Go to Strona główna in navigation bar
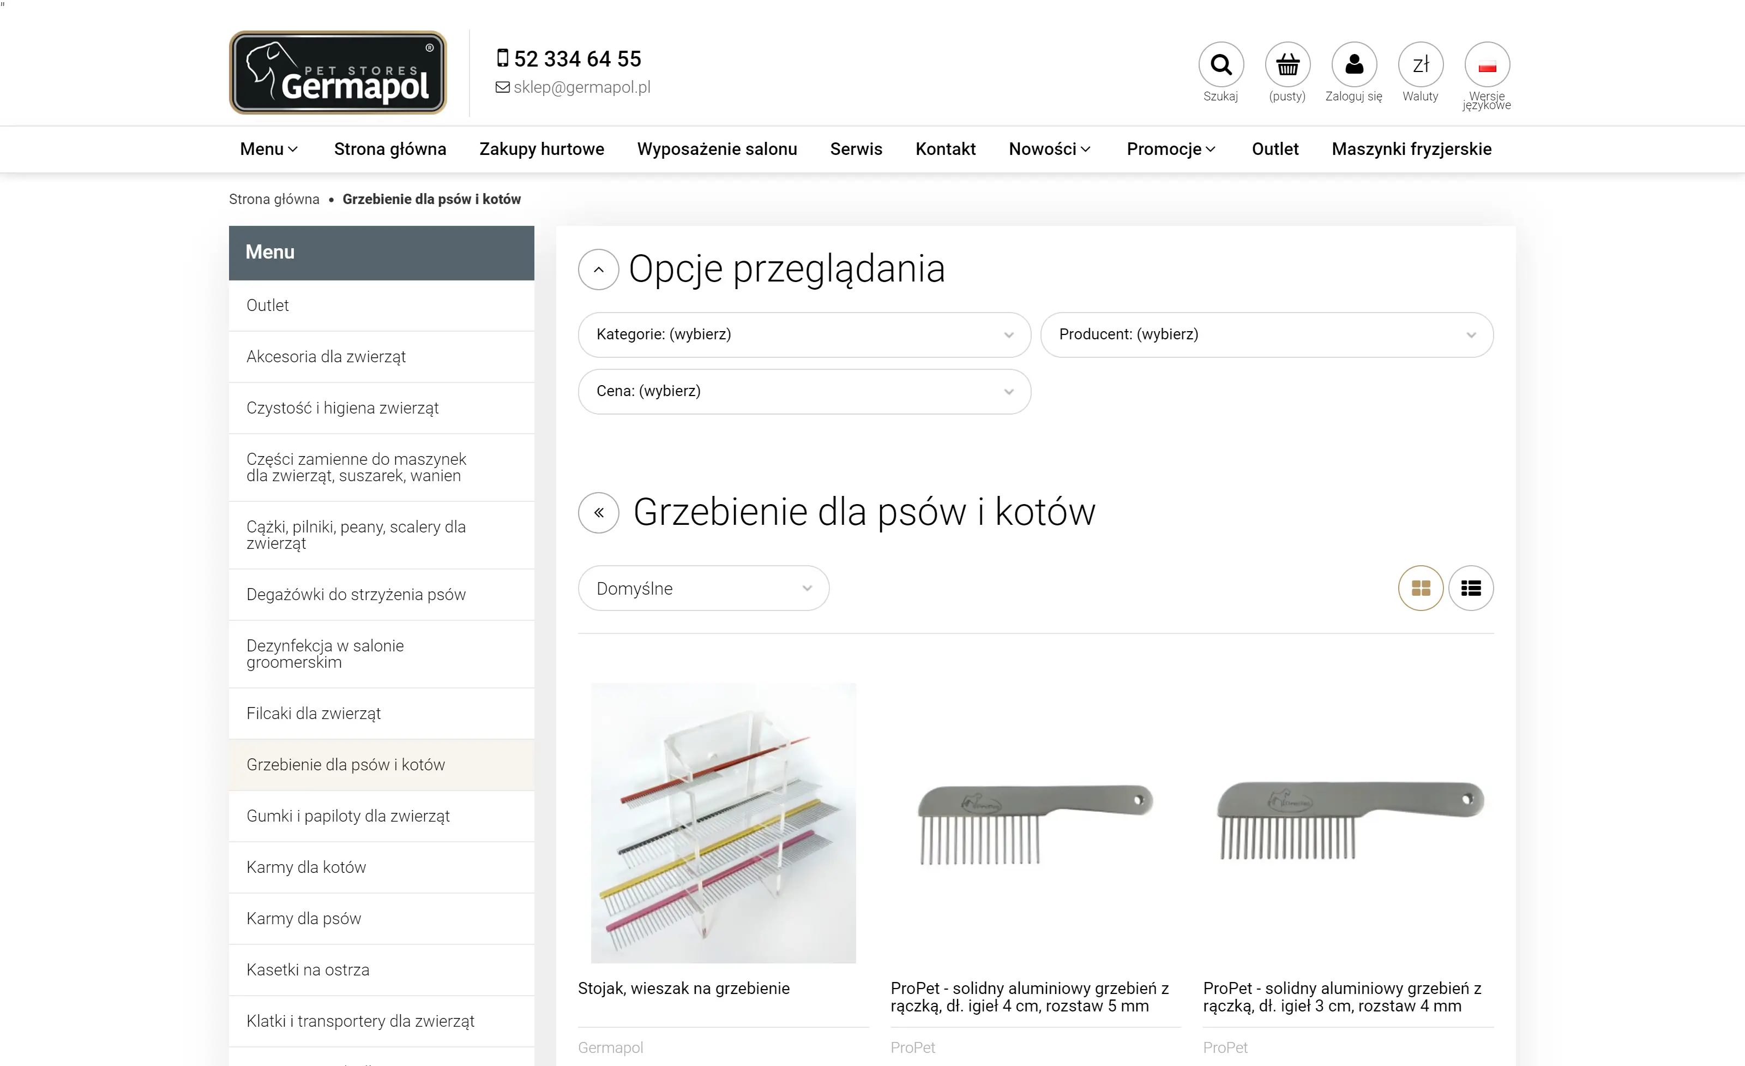This screenshot has height=1066, width=1745. (390, 149)
